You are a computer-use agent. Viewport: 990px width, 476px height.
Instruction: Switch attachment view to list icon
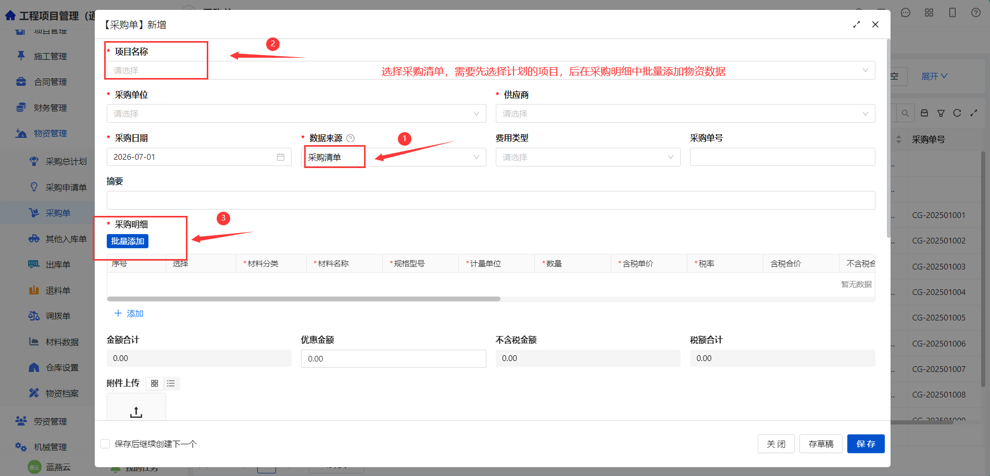pyautogui.click(x=171, y=383)
